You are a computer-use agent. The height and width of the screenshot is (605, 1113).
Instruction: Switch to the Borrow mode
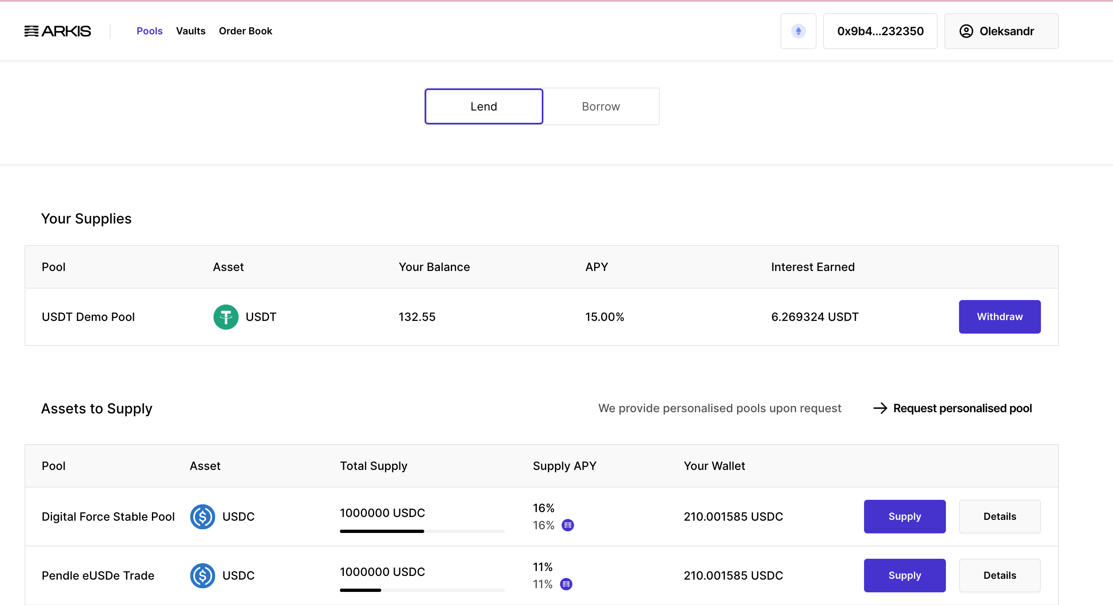[x=601, y=107]
